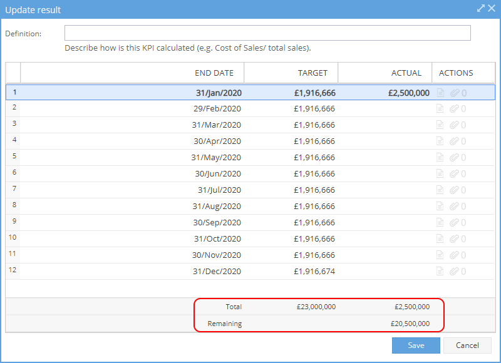Focus the Definition input field

coord(267,33)
